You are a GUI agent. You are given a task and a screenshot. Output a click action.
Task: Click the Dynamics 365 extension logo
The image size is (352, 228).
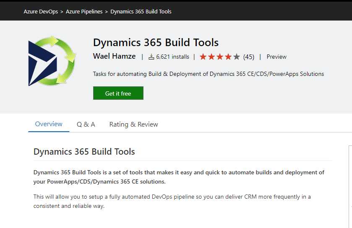pyautogui.click(x=52, y=61)
